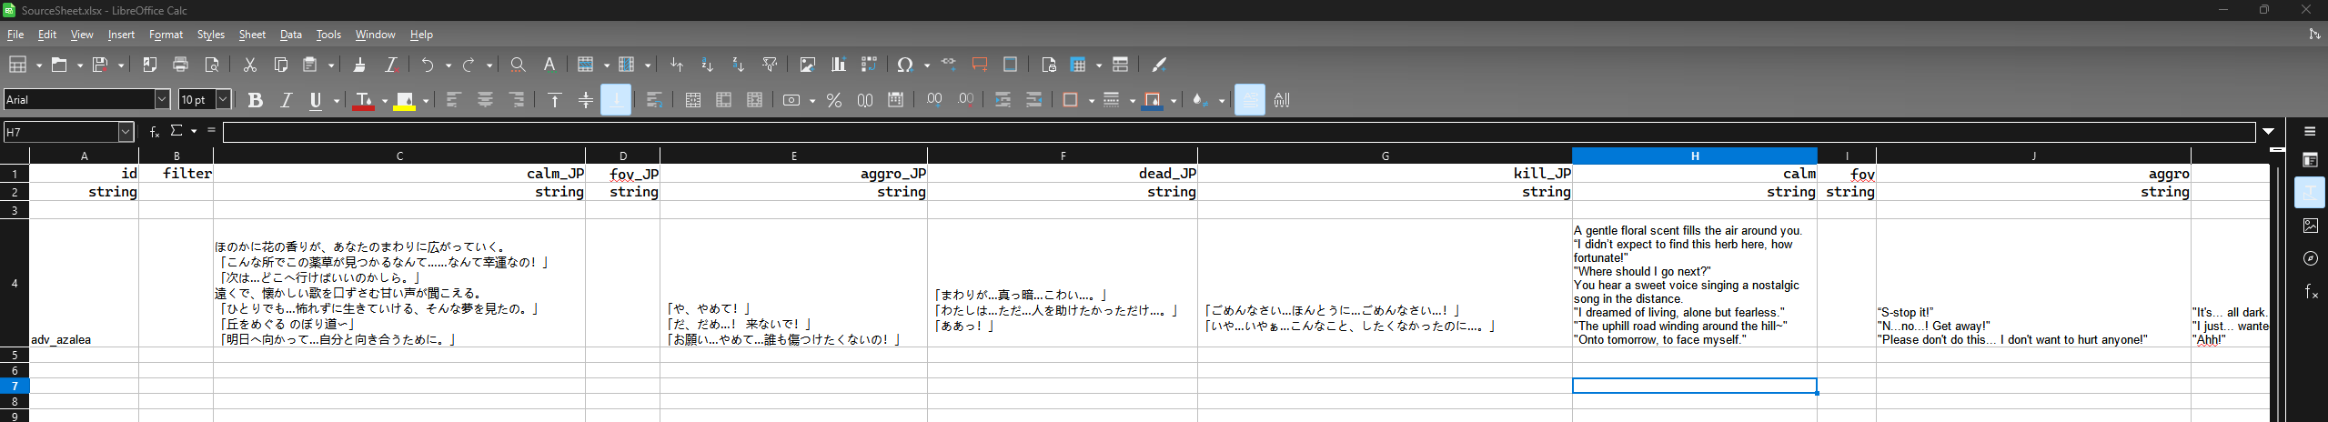Open the Data menu
This screenshot has width=2328, height=422.
tap(290, 35)
